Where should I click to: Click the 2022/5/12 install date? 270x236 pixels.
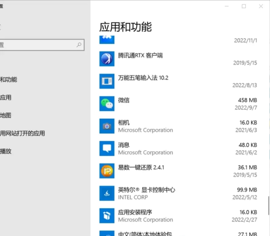245,197
